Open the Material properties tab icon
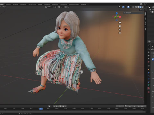 pyautogui.click(x=149, y=88)
